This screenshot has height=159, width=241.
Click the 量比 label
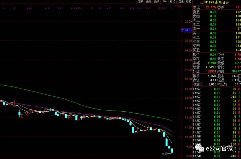pos(221,67)
